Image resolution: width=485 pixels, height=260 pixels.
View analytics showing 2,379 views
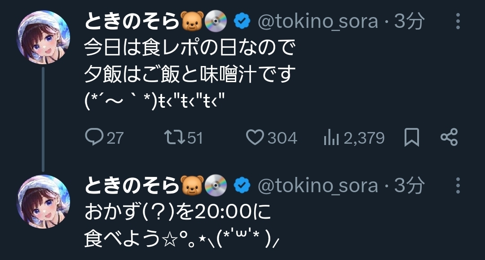pyautogui.click(x=354, y=137)
